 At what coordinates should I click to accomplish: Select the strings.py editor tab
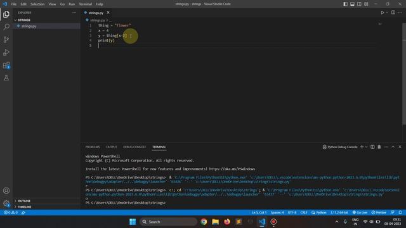96,13
